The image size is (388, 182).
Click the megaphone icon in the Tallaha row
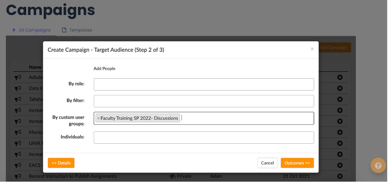click(17, 99)
